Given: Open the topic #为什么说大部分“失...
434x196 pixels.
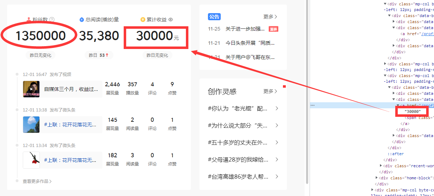Looking at the screenshot, I should [x=238, y=126].
